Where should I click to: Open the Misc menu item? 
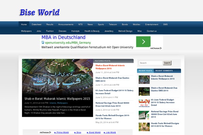(139, 31)
